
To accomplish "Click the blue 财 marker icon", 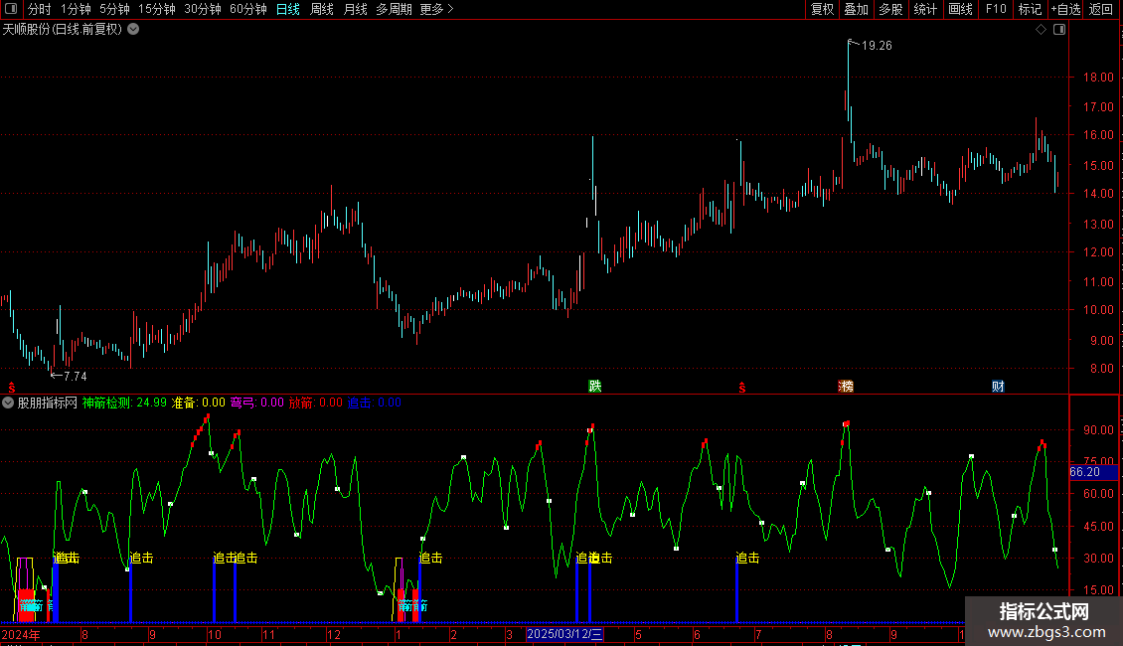I will click(x=998, y=386).
